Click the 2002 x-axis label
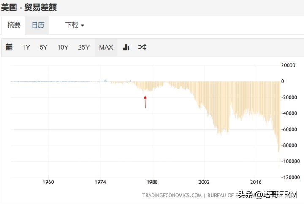Screen dimensions: 304x204 point(204,182)
